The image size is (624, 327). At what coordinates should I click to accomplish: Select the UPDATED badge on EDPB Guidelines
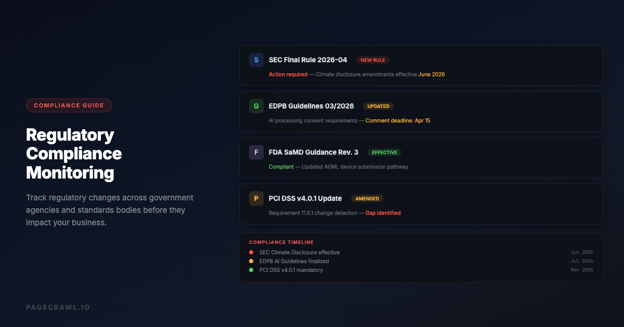378,106
